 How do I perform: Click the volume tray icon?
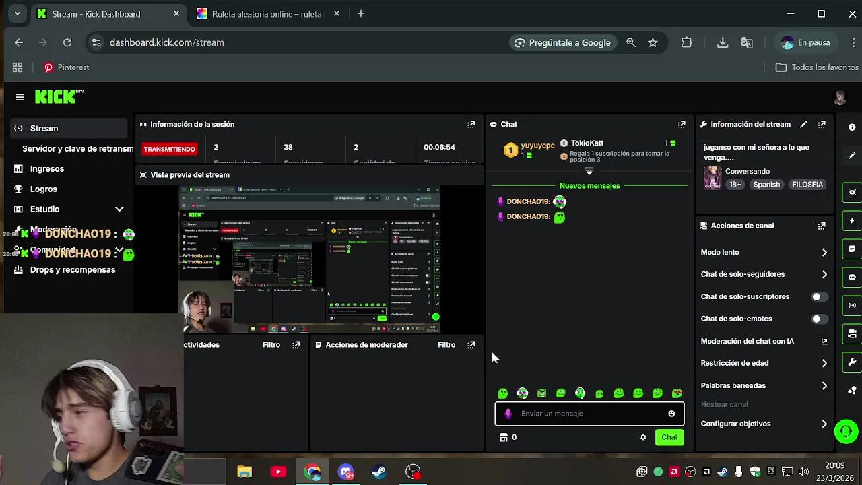pos(802,472)
